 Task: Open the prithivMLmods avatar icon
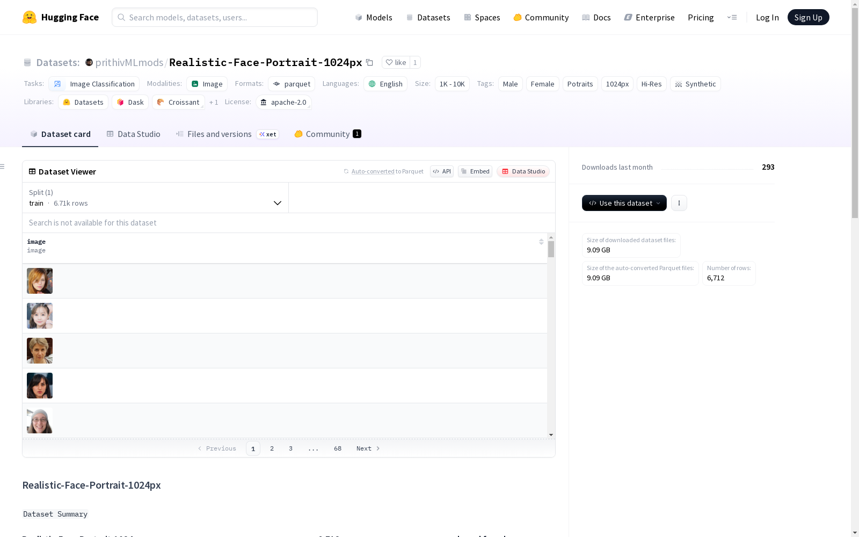pos(89,62)
